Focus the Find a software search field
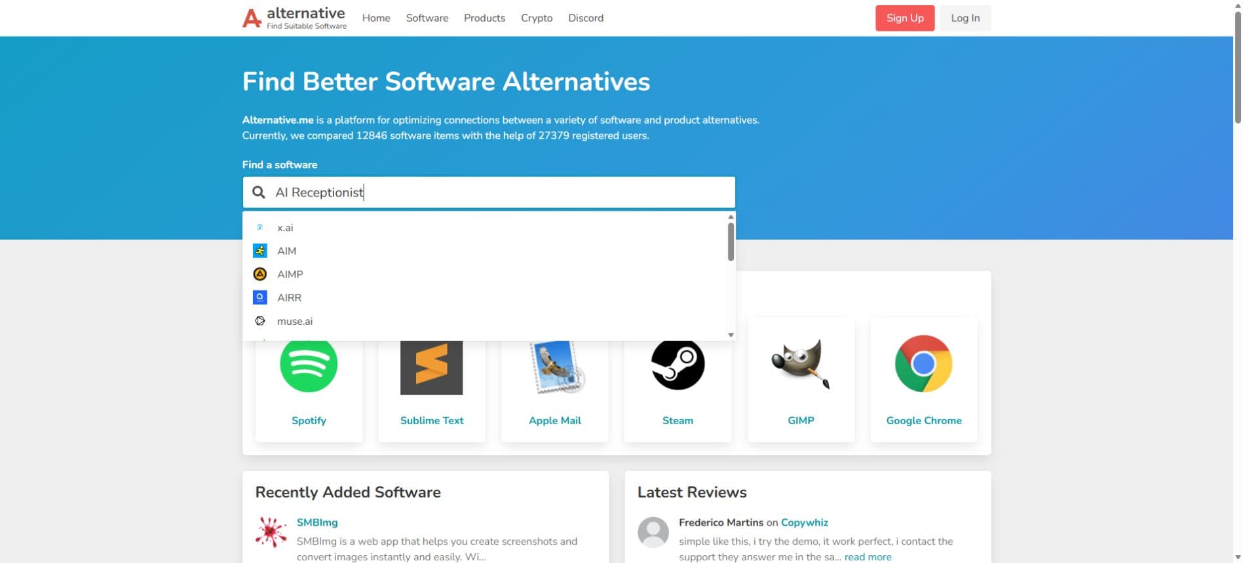The image size is (1243, 563). (x=489, y=192)
